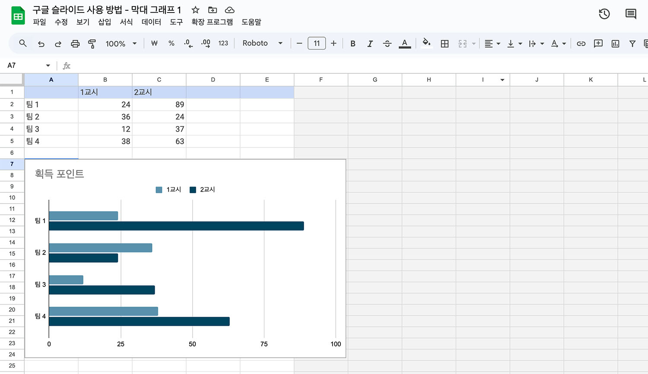Create a filter funnel icon
Viewport: 648px width, 374px height.
tap(632, 44)
